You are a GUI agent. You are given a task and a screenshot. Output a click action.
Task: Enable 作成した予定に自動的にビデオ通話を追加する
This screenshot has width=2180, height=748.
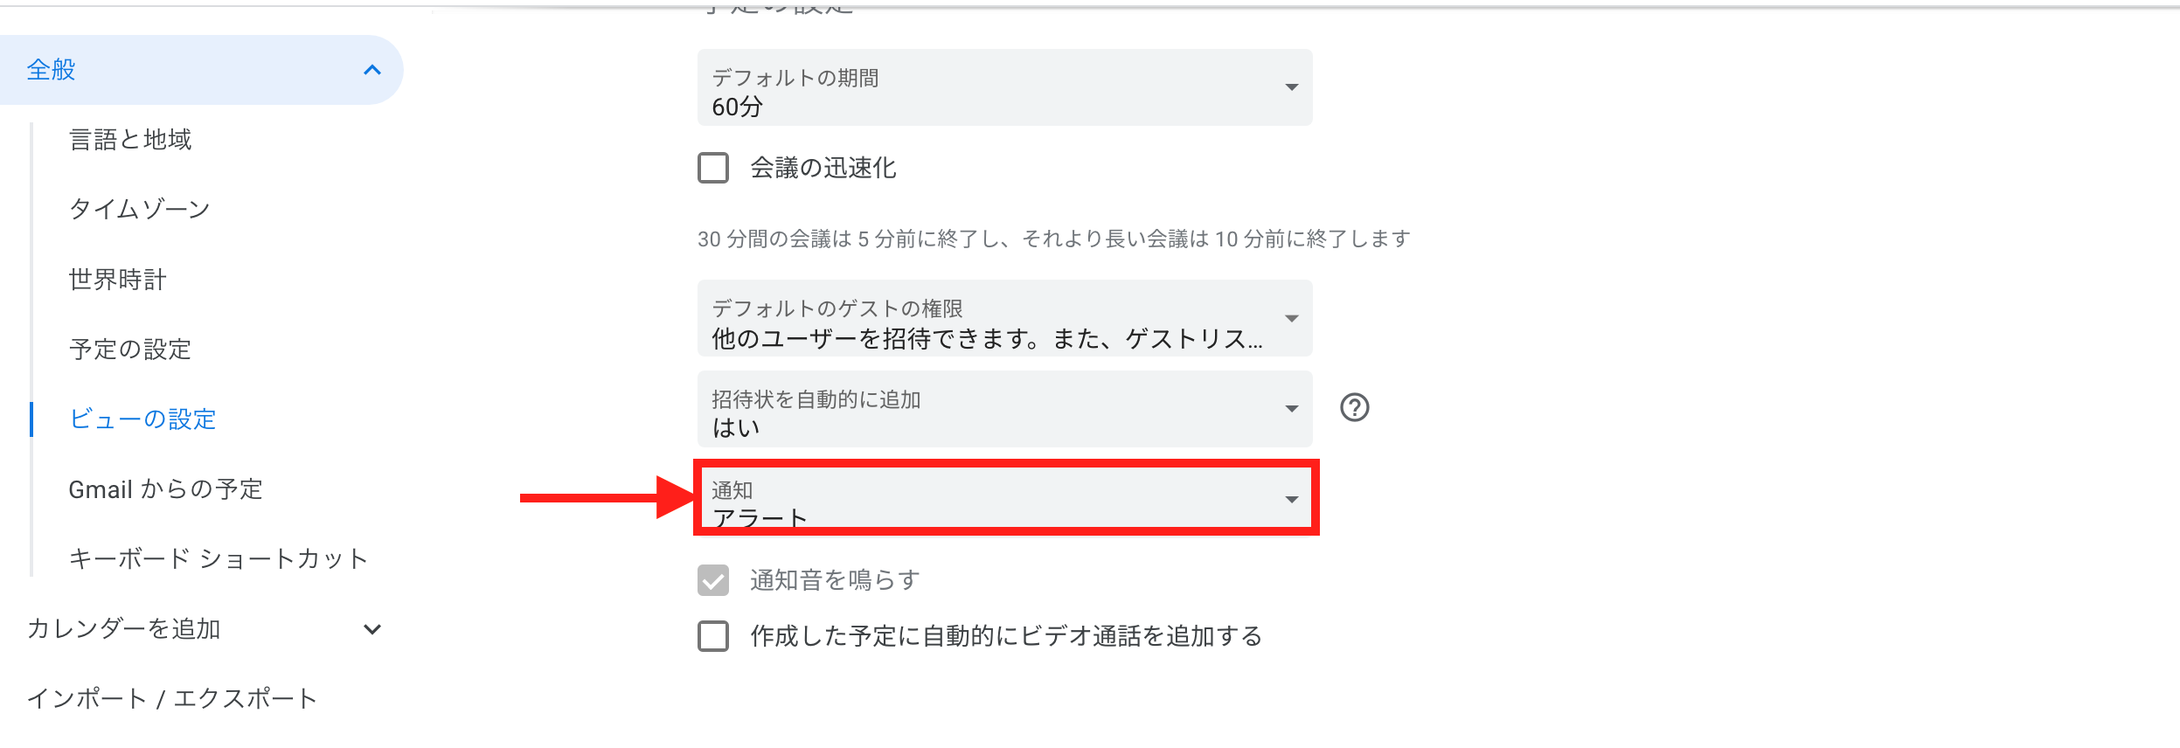coord(712,637)
